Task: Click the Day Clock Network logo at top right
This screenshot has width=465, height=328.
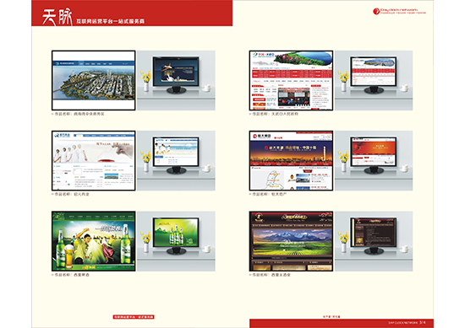Action: click(399, 12)
